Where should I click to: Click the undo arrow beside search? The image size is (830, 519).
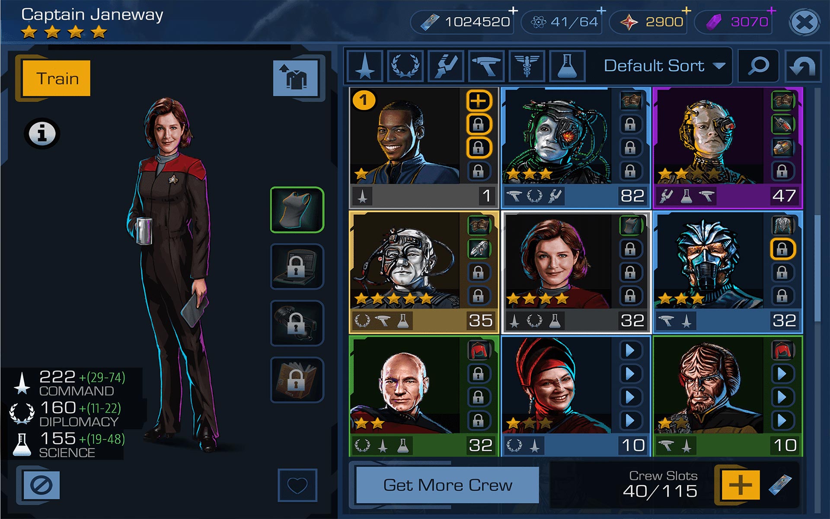click(803, 66)
